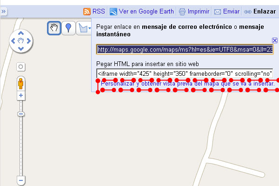Click the Google Earth icon
279x186 pixels.
point(113,12)
